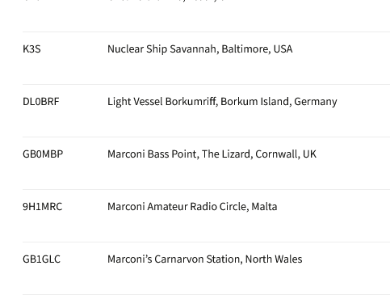Click the GB0MBP call sign
This screenshot has height=295, width=390.
(43, 154)
